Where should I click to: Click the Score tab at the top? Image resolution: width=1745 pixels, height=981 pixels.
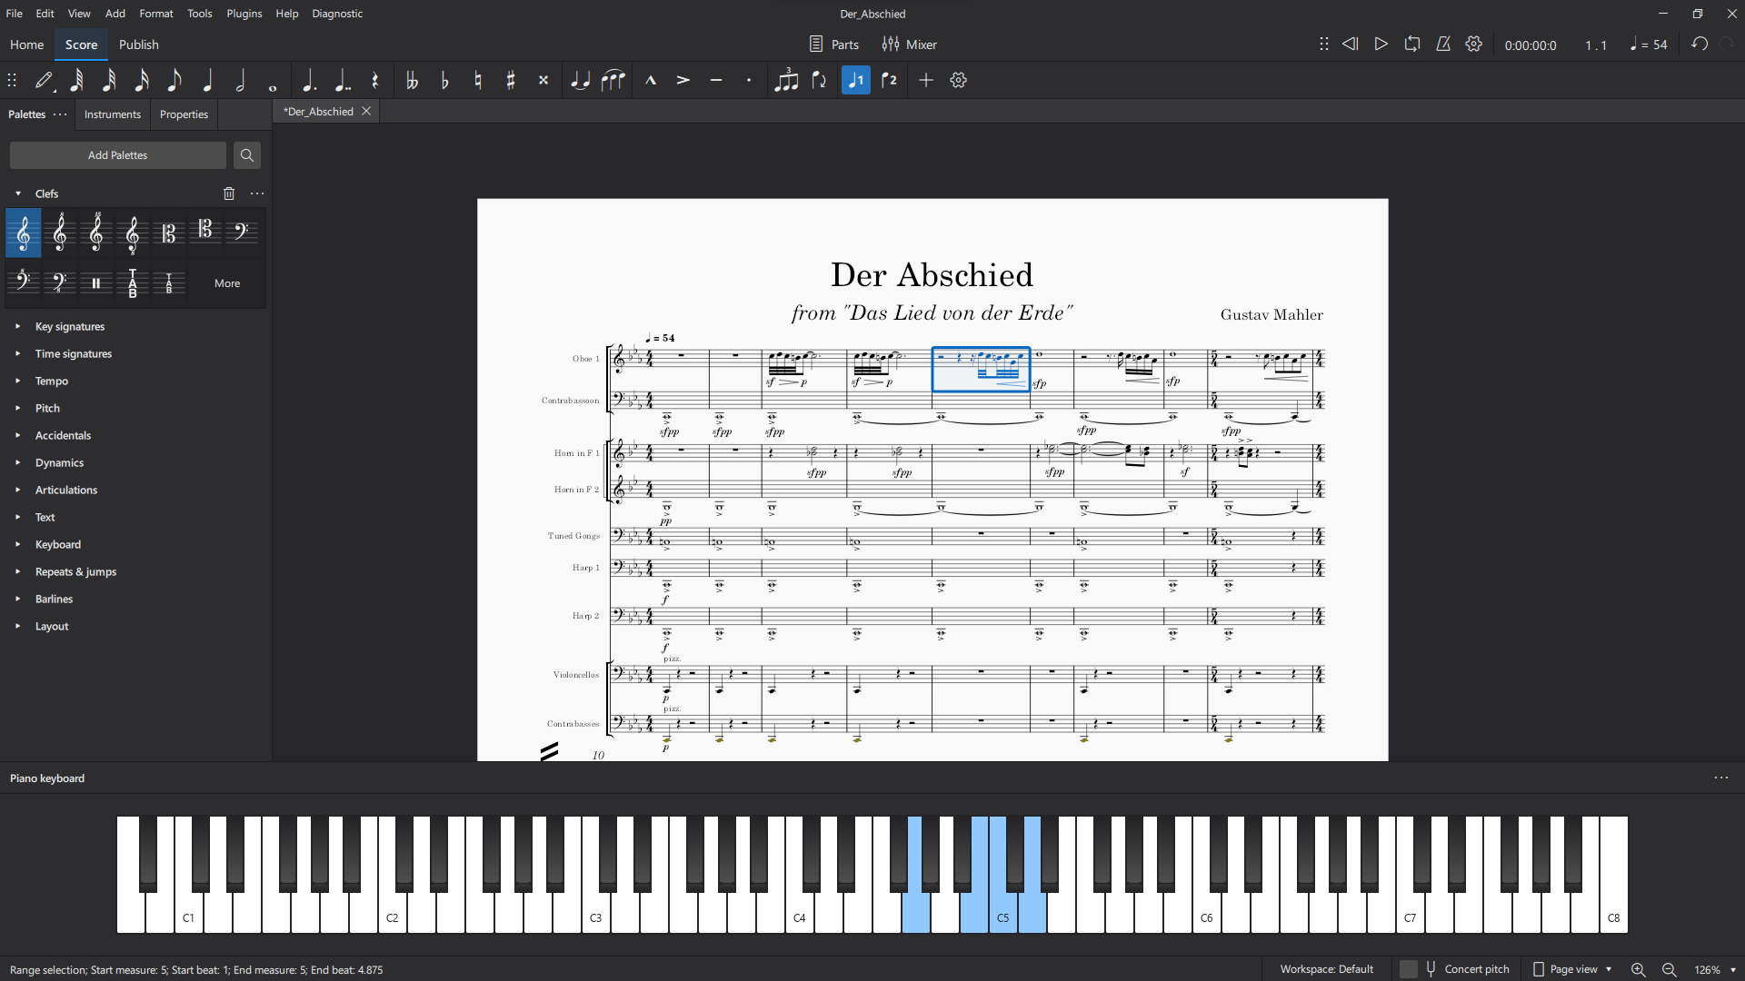80,45
